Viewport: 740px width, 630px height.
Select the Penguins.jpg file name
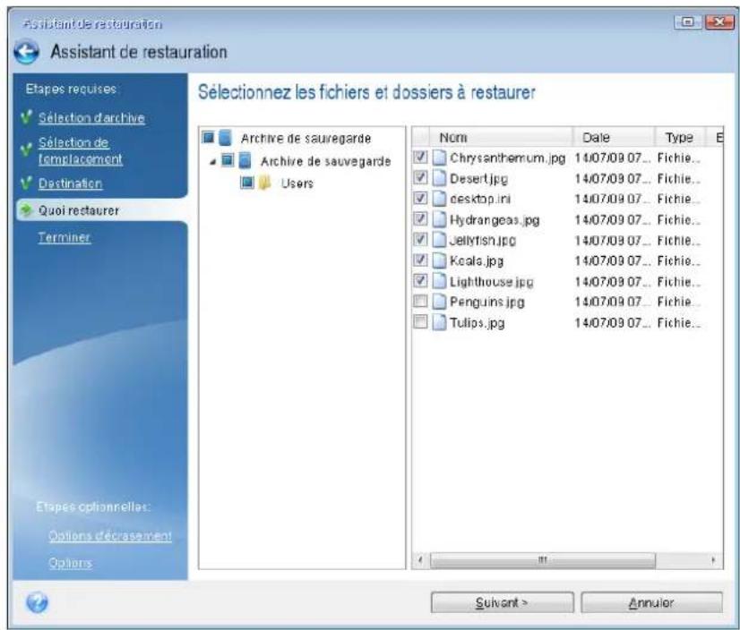coord(487,302)
